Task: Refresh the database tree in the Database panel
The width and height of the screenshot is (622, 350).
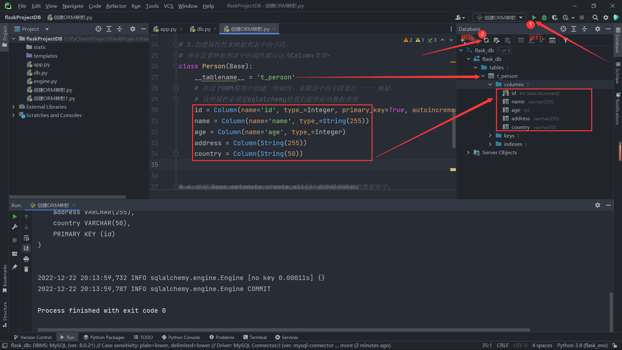Action: coord(486,40)
